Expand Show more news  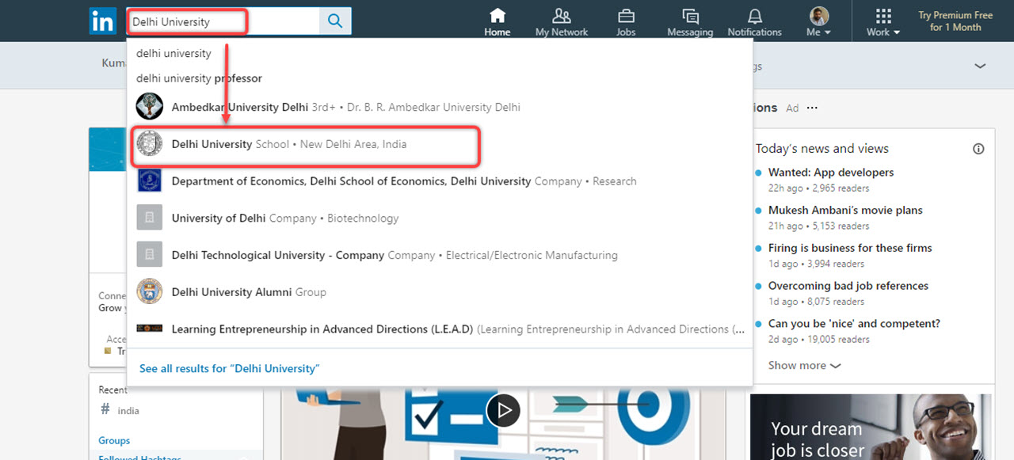pyautogui.click(x=804, y=366)
